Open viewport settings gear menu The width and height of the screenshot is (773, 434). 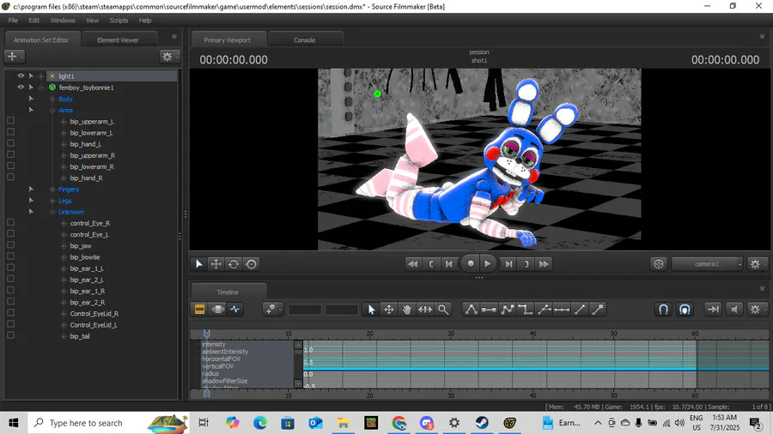(755, 264)
